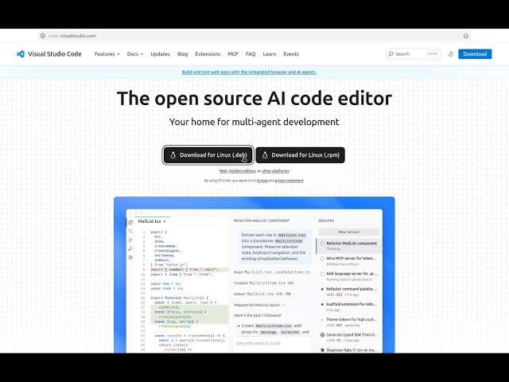Click the Describe what to build input

click(272, 343)
